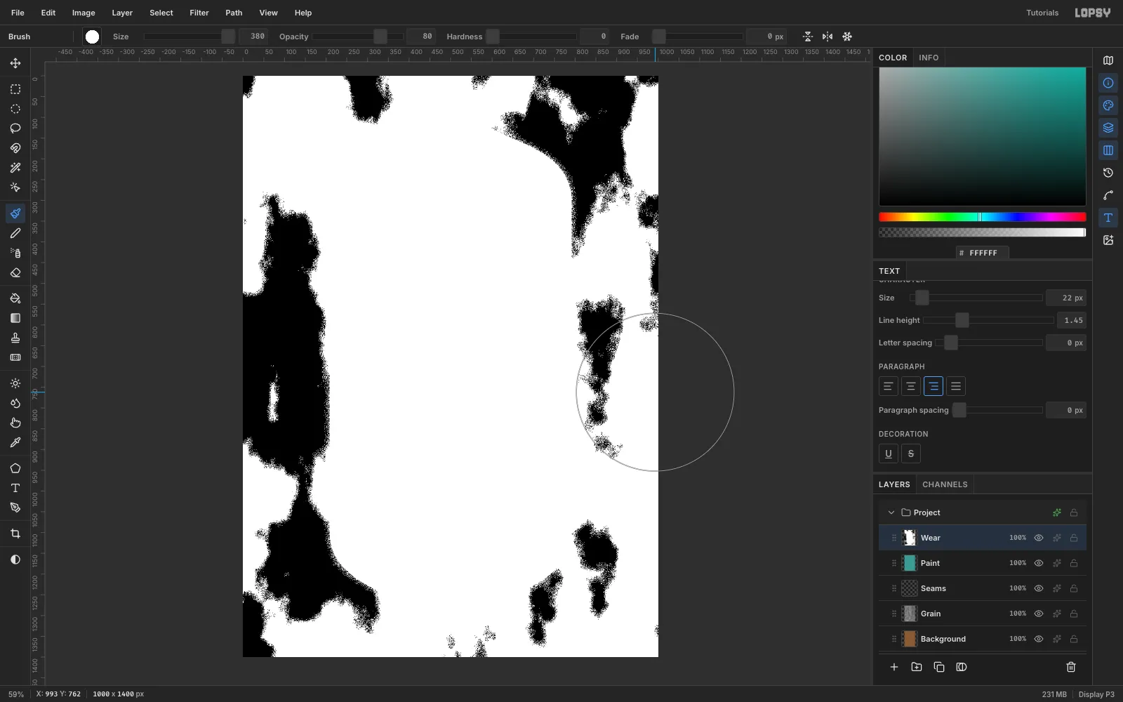Click the flip horizontal symmetry icon
The image size is (1123, 702).
pyautogui.click(x=828, y=37)
